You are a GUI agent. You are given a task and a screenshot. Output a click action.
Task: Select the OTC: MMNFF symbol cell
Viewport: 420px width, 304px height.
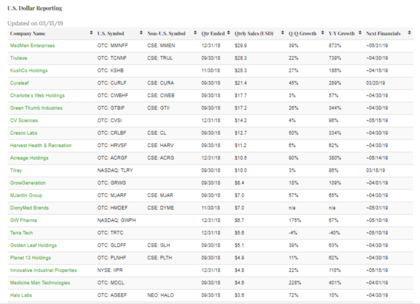tap(112, 46)
